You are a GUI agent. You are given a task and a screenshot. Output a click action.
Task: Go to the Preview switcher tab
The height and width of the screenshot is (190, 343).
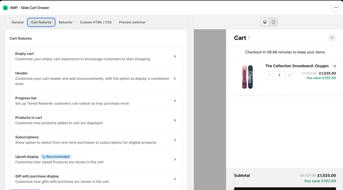coord(132,22)
